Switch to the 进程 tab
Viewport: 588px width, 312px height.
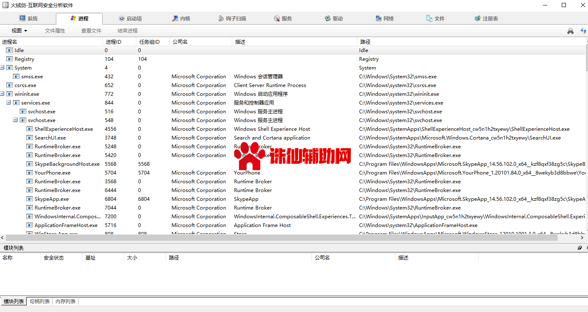click(x=79, y=18)
